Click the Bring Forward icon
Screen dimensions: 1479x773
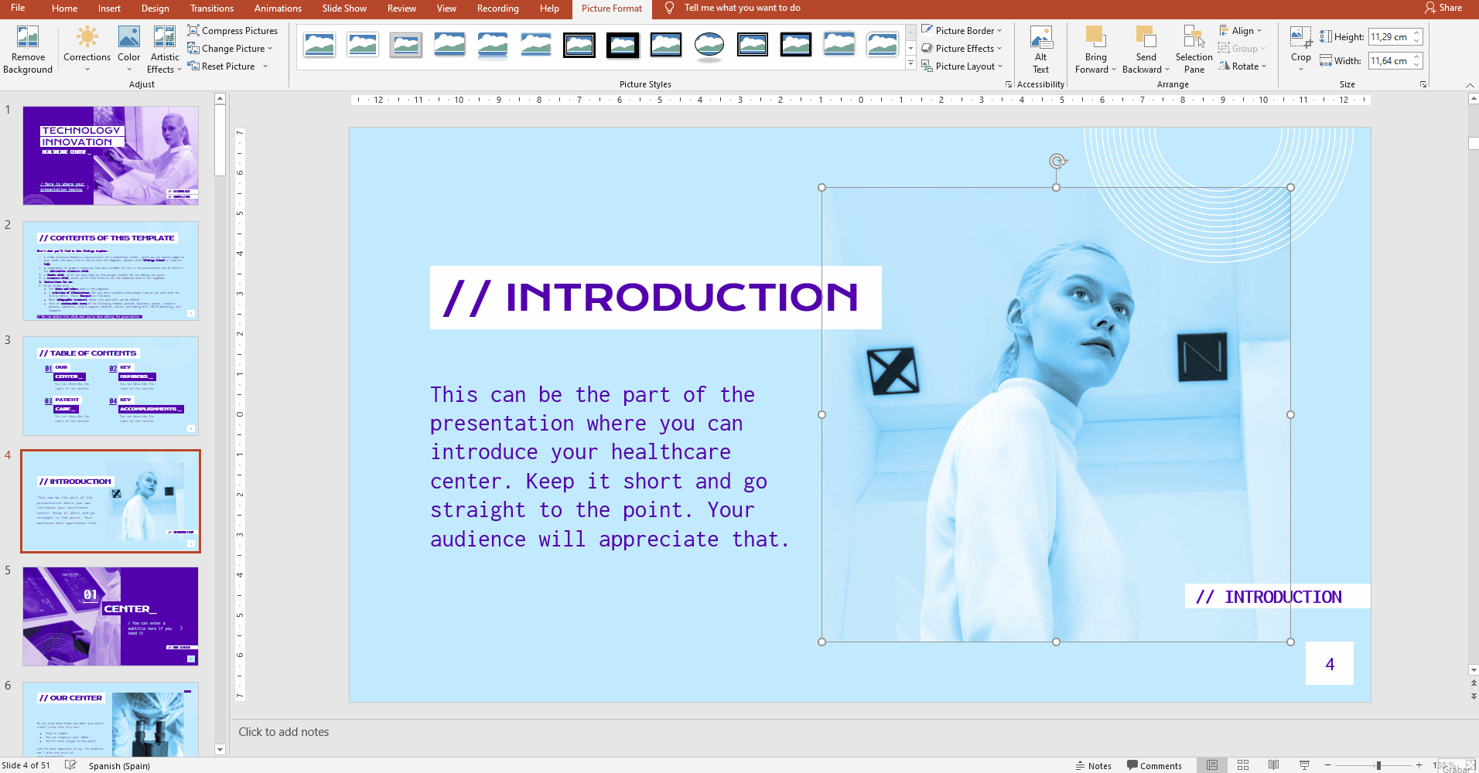1095,37
